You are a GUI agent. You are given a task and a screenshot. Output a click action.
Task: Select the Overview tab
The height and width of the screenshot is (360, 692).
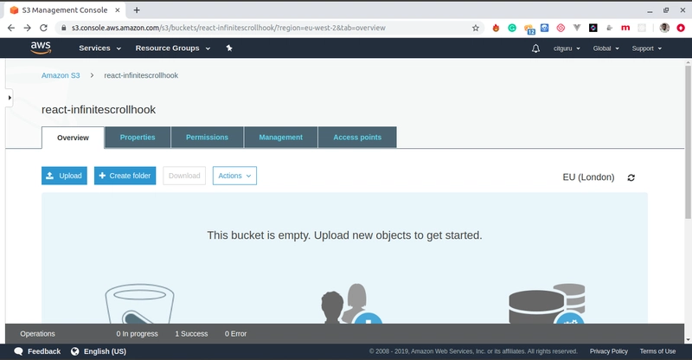(73, 138)
